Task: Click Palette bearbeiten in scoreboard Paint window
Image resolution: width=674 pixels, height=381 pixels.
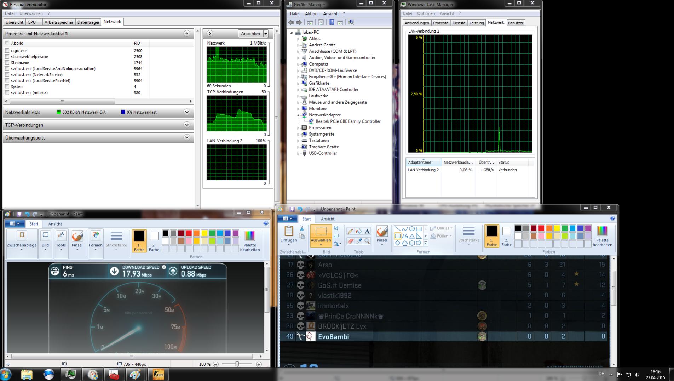Action: coord(602,236)
